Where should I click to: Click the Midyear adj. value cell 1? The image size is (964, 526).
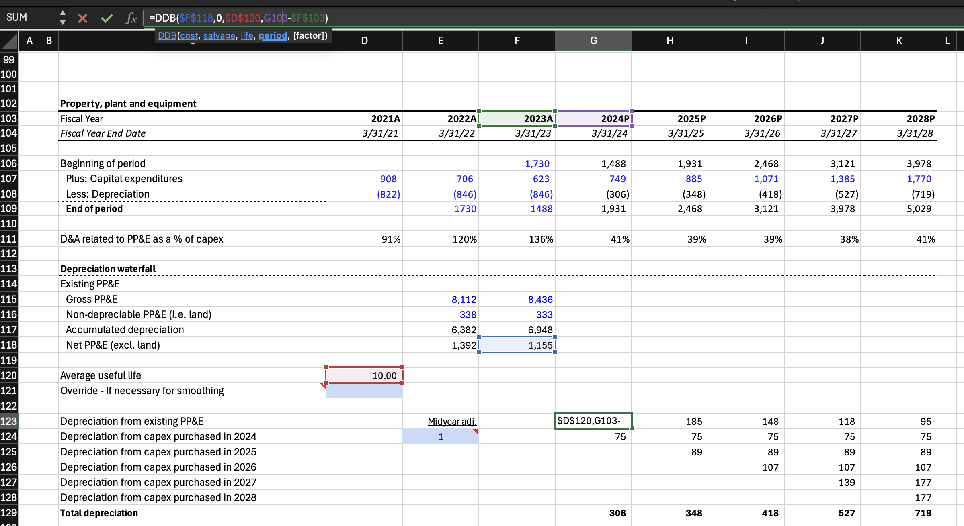coord(441,436)
